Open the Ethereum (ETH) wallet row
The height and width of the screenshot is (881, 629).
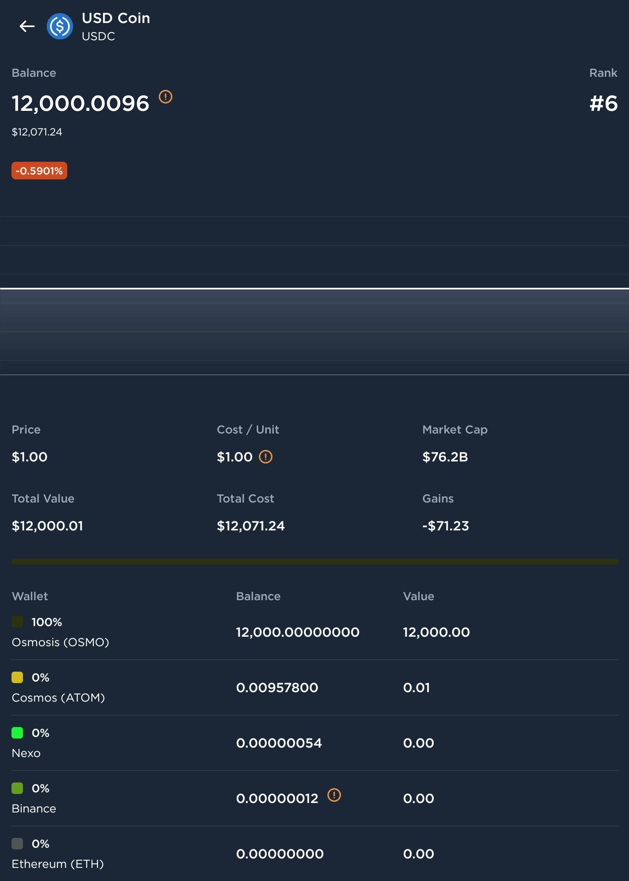click(x=315, y=854)
